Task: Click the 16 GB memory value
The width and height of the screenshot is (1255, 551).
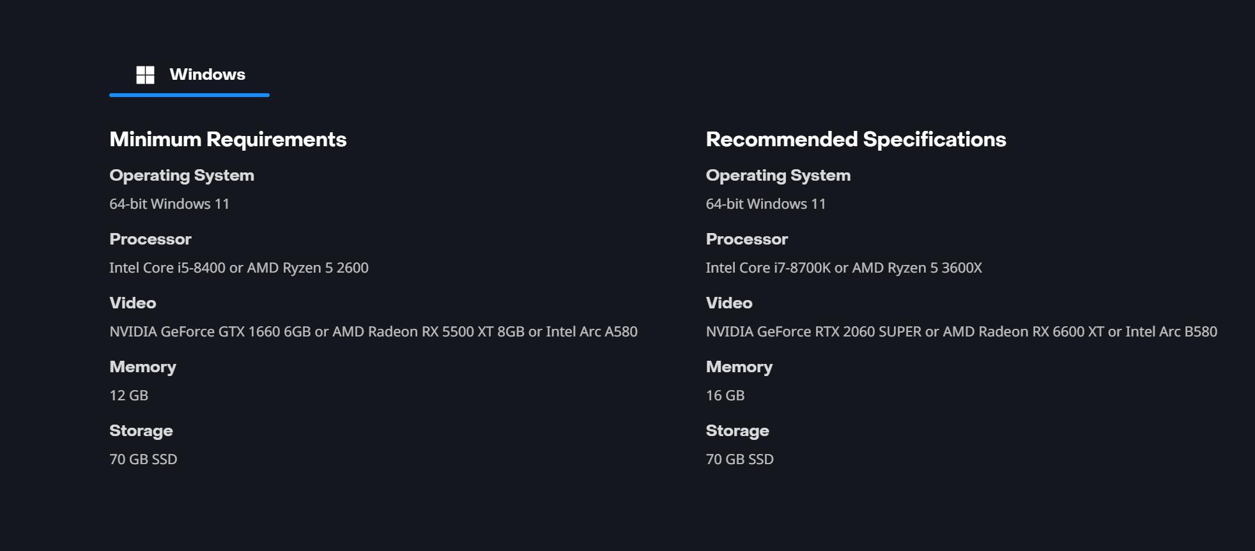Action: pos(725,395)
